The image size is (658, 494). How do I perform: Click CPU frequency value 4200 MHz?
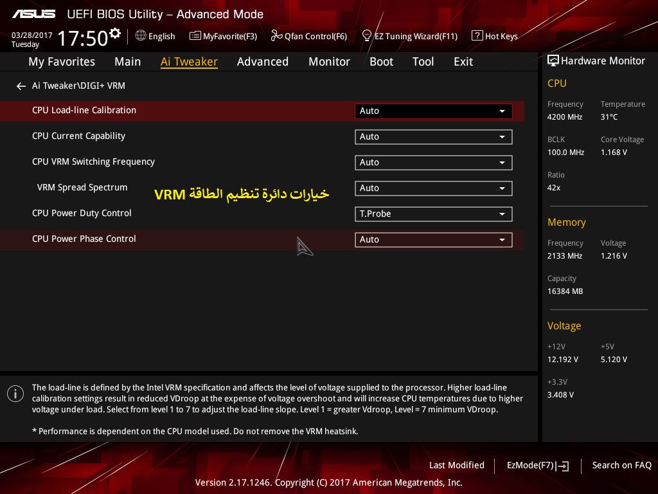pos(565,117)
